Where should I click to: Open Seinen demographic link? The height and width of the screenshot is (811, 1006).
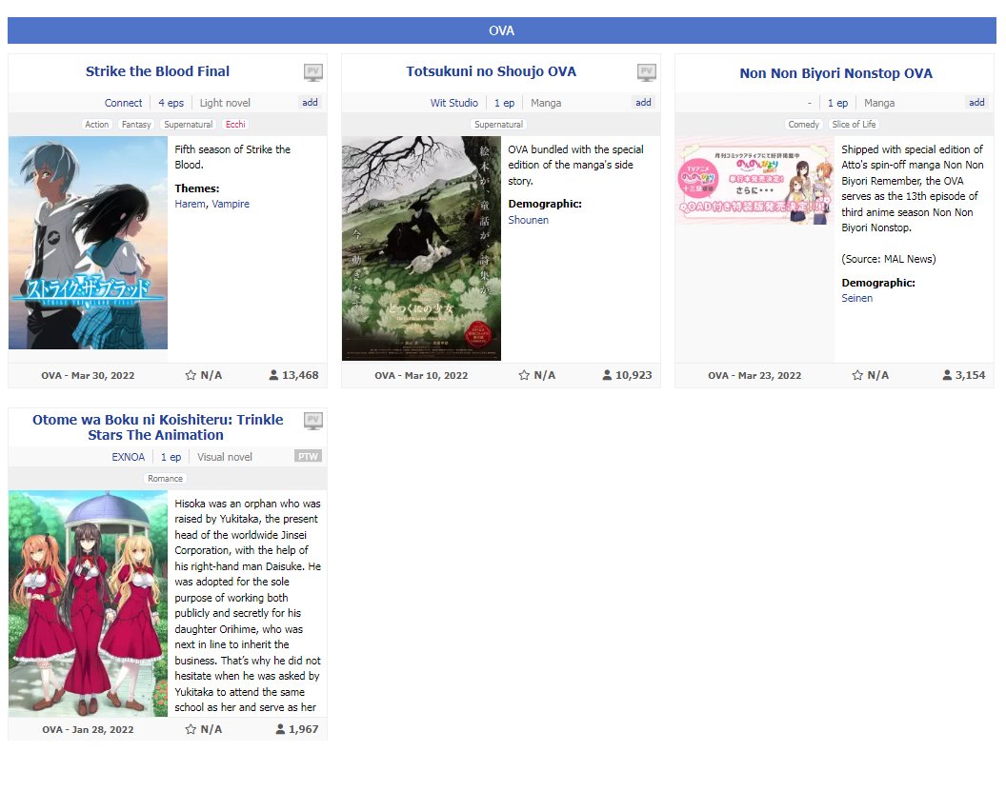tap(856, 298)
